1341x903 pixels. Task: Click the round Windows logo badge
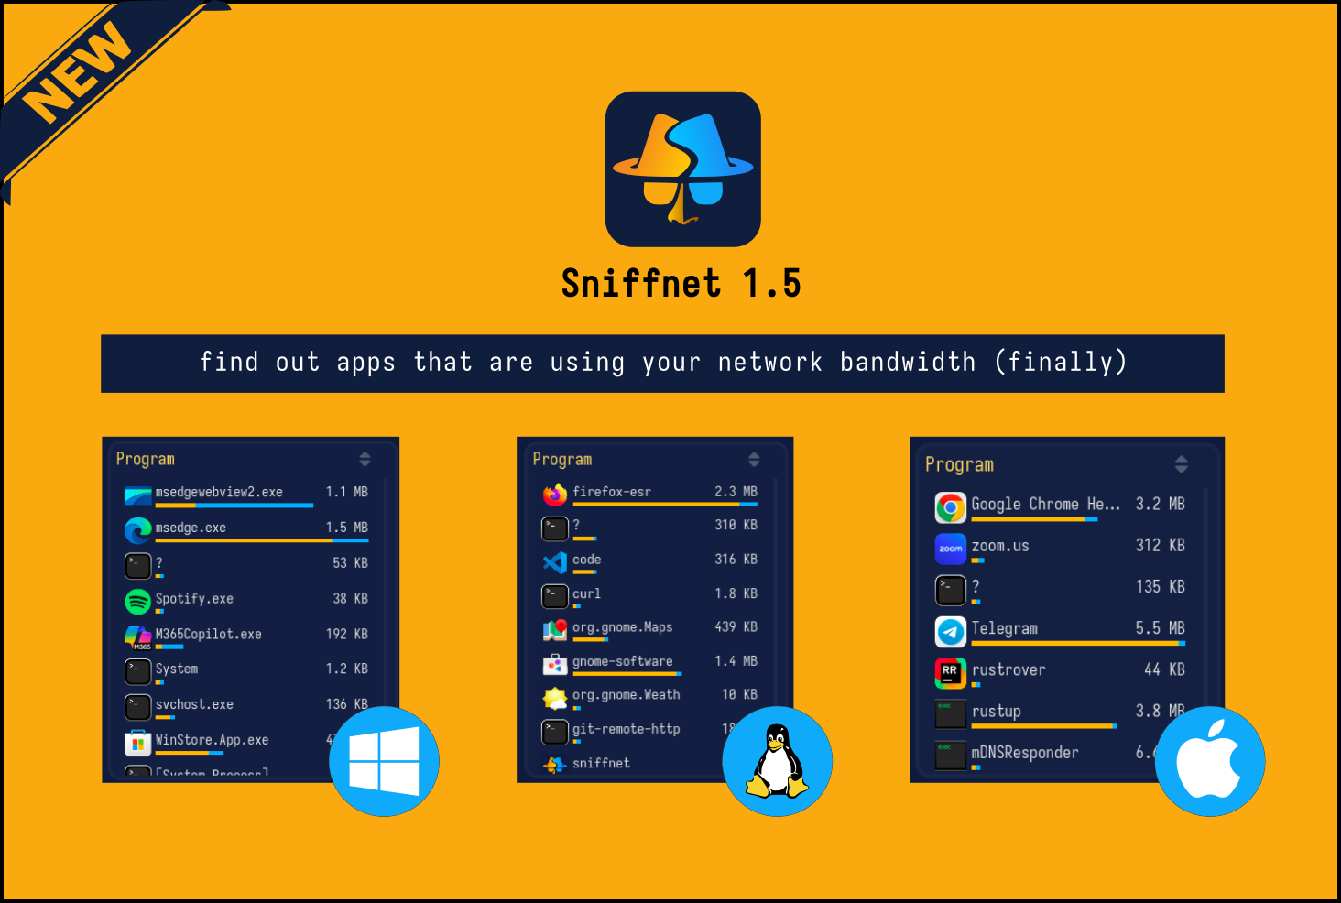pyautogui.click(x=384, y=761)
